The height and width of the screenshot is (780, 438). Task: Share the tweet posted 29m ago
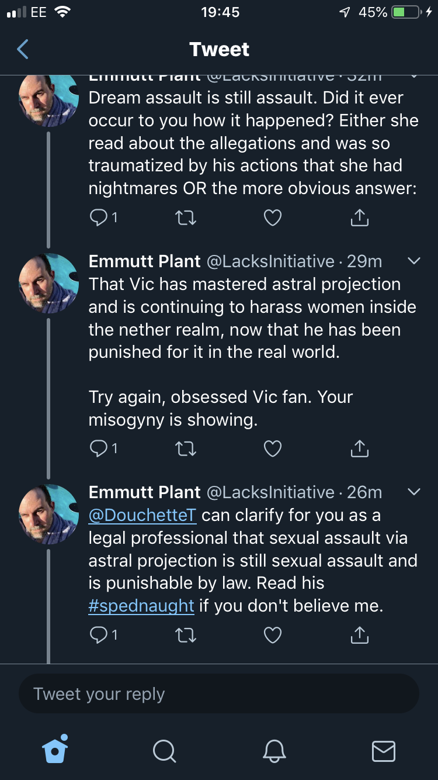click(x=360, y=448)
